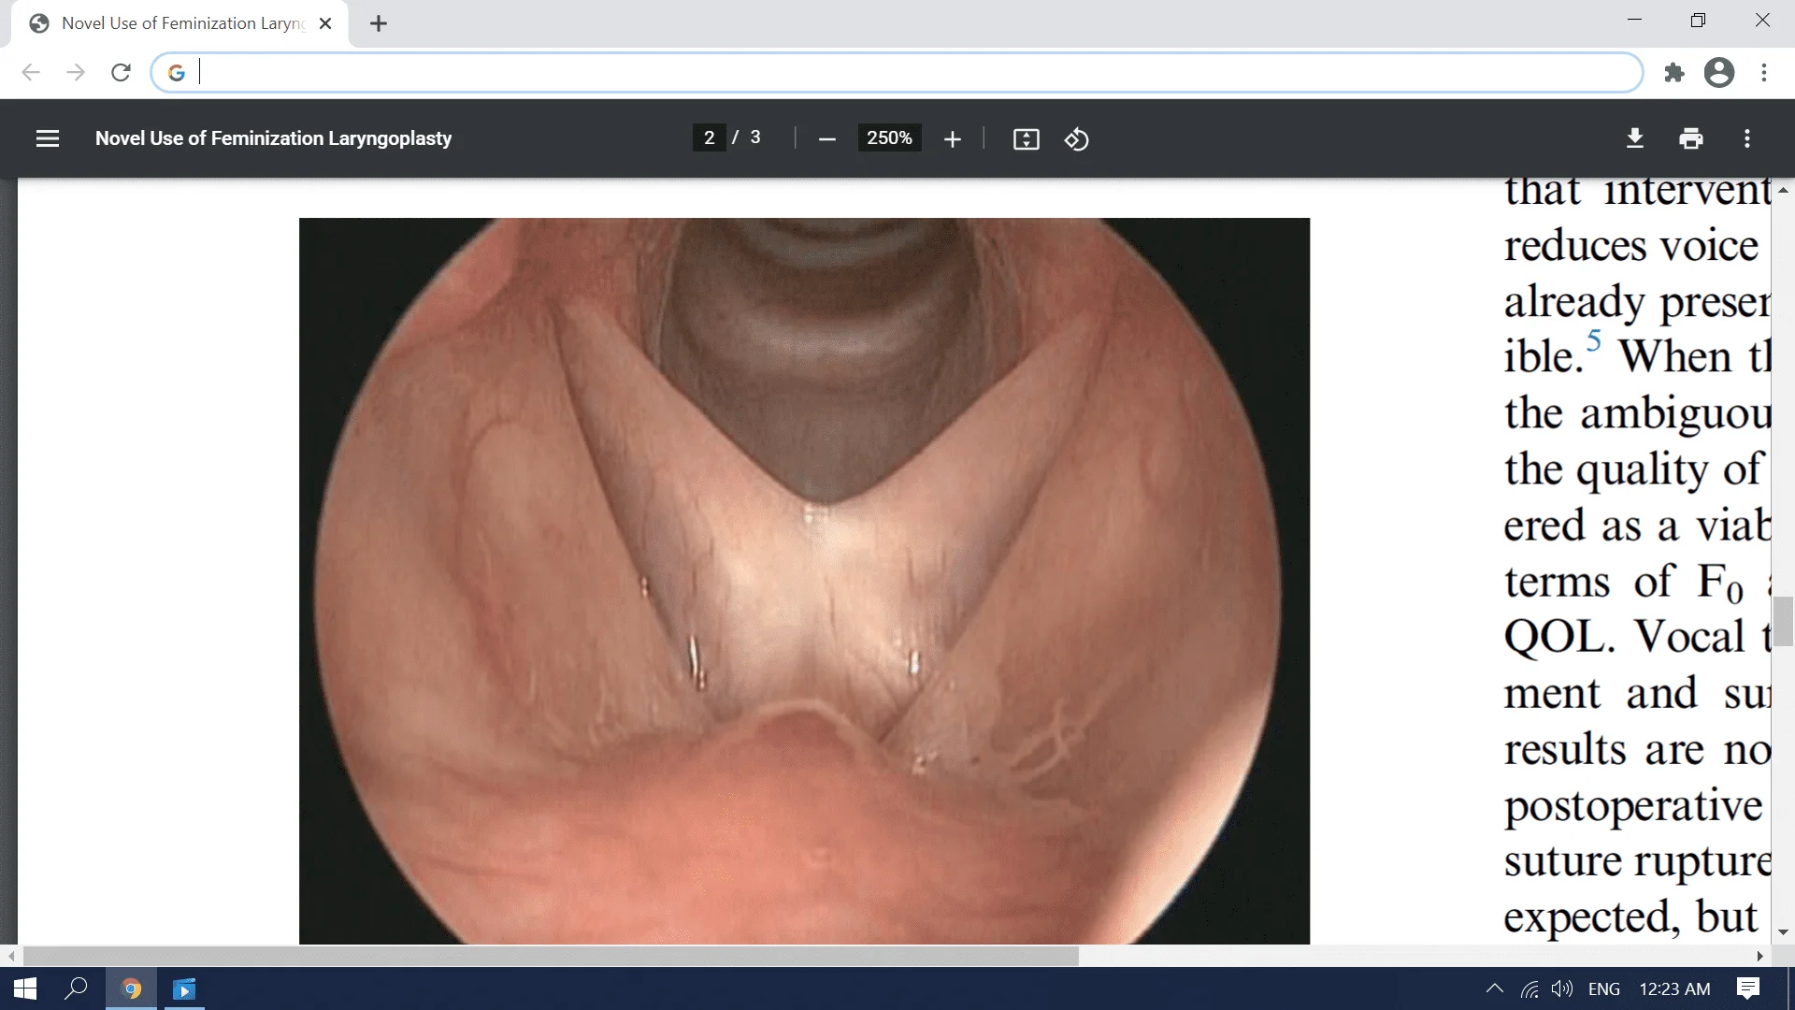Open Windows taskbar search
This screenshot has width=1795, height=1010.
pyautogui.click(x=76, y=988)
